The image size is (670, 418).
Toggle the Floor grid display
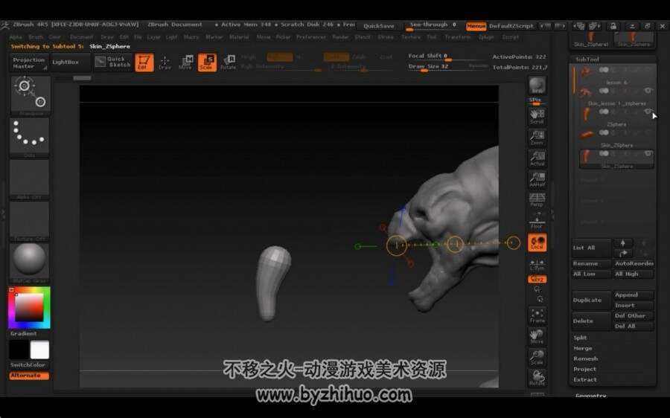(x=537, y=221)
